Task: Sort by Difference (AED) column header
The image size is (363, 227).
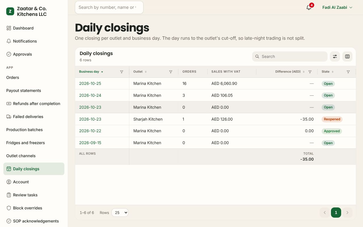Action: 290,72
